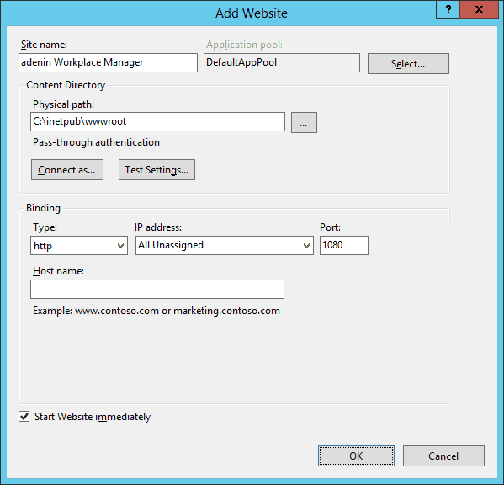This screenshot has height=485, width=504.
Task: Click the All Unassigned combo box text
Action: click(171, 245)
